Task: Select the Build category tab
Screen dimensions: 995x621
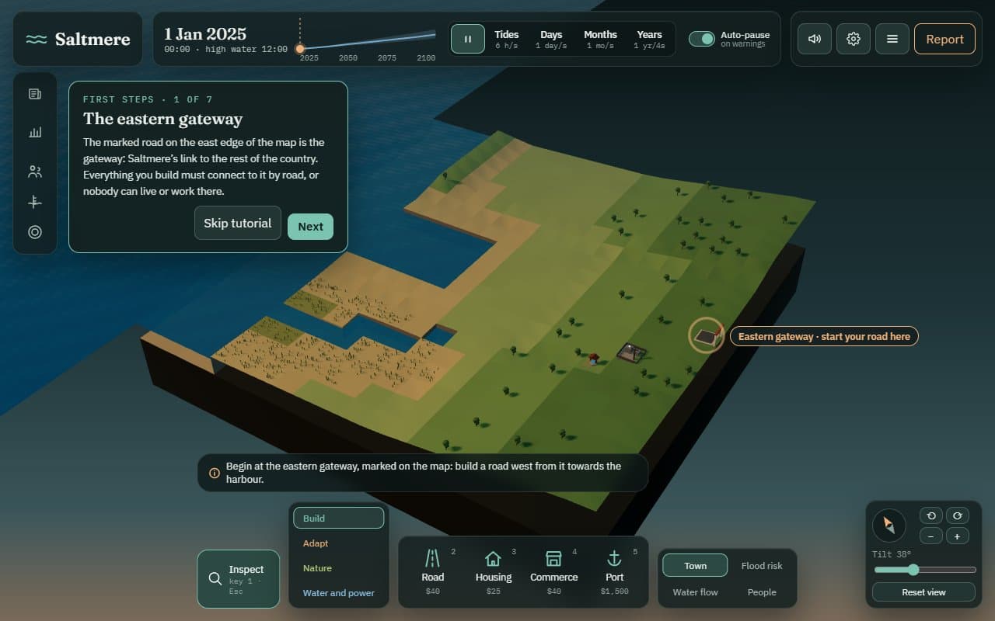Action: tap(338, 518)
